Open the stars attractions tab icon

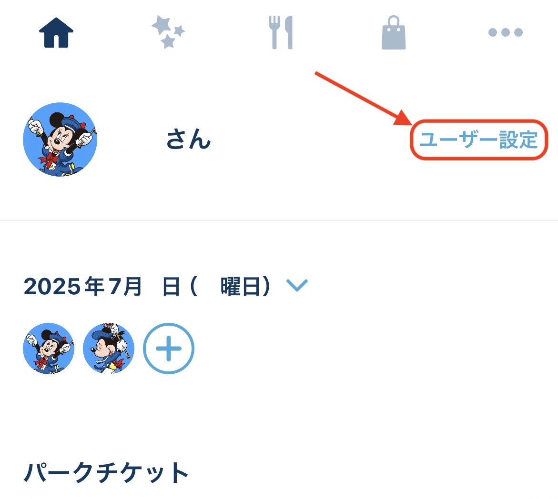168,32
